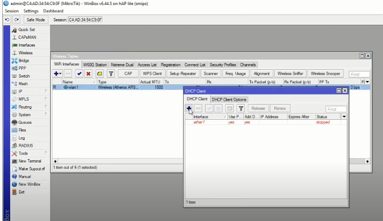383x221 pixels.
Task: Click Wireless Sniffer button
Action: (x=290, y=74)
